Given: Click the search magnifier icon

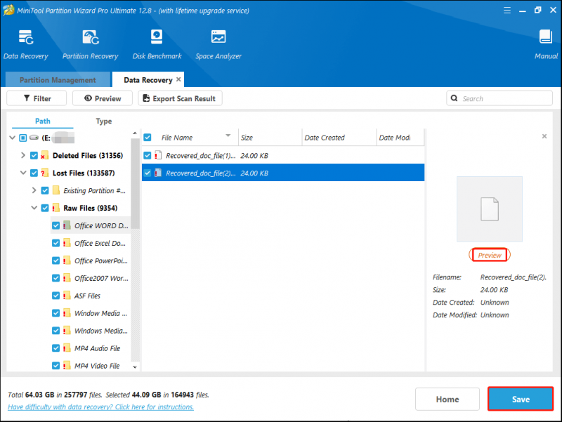Looking at the screenshot, I should point(454,98).
